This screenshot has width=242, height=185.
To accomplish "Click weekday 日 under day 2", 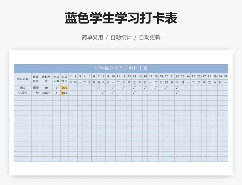I will [75, 82].
